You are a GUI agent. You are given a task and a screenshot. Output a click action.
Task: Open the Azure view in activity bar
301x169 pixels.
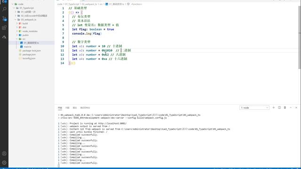tap(4, 37)
